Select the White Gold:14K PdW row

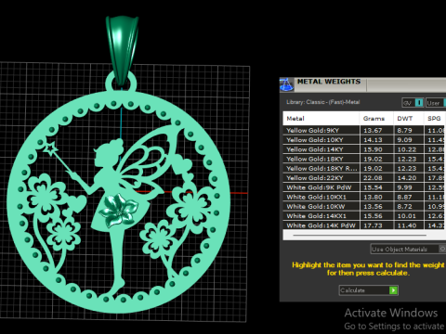click(x=364, y=225)
